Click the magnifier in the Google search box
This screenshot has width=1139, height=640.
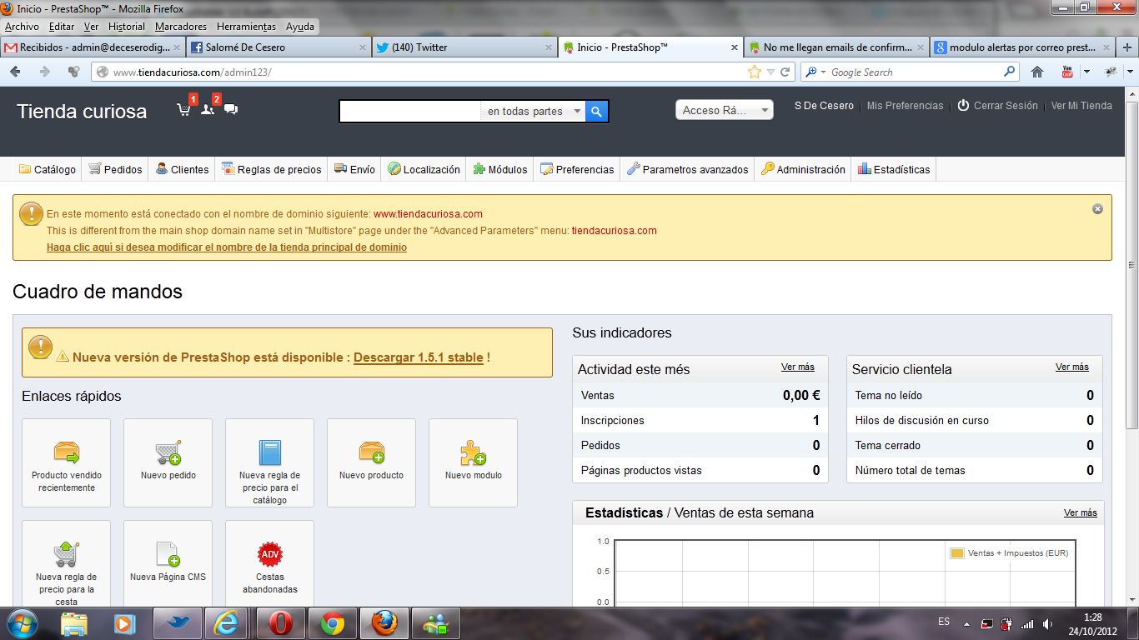click(1010, 72)
